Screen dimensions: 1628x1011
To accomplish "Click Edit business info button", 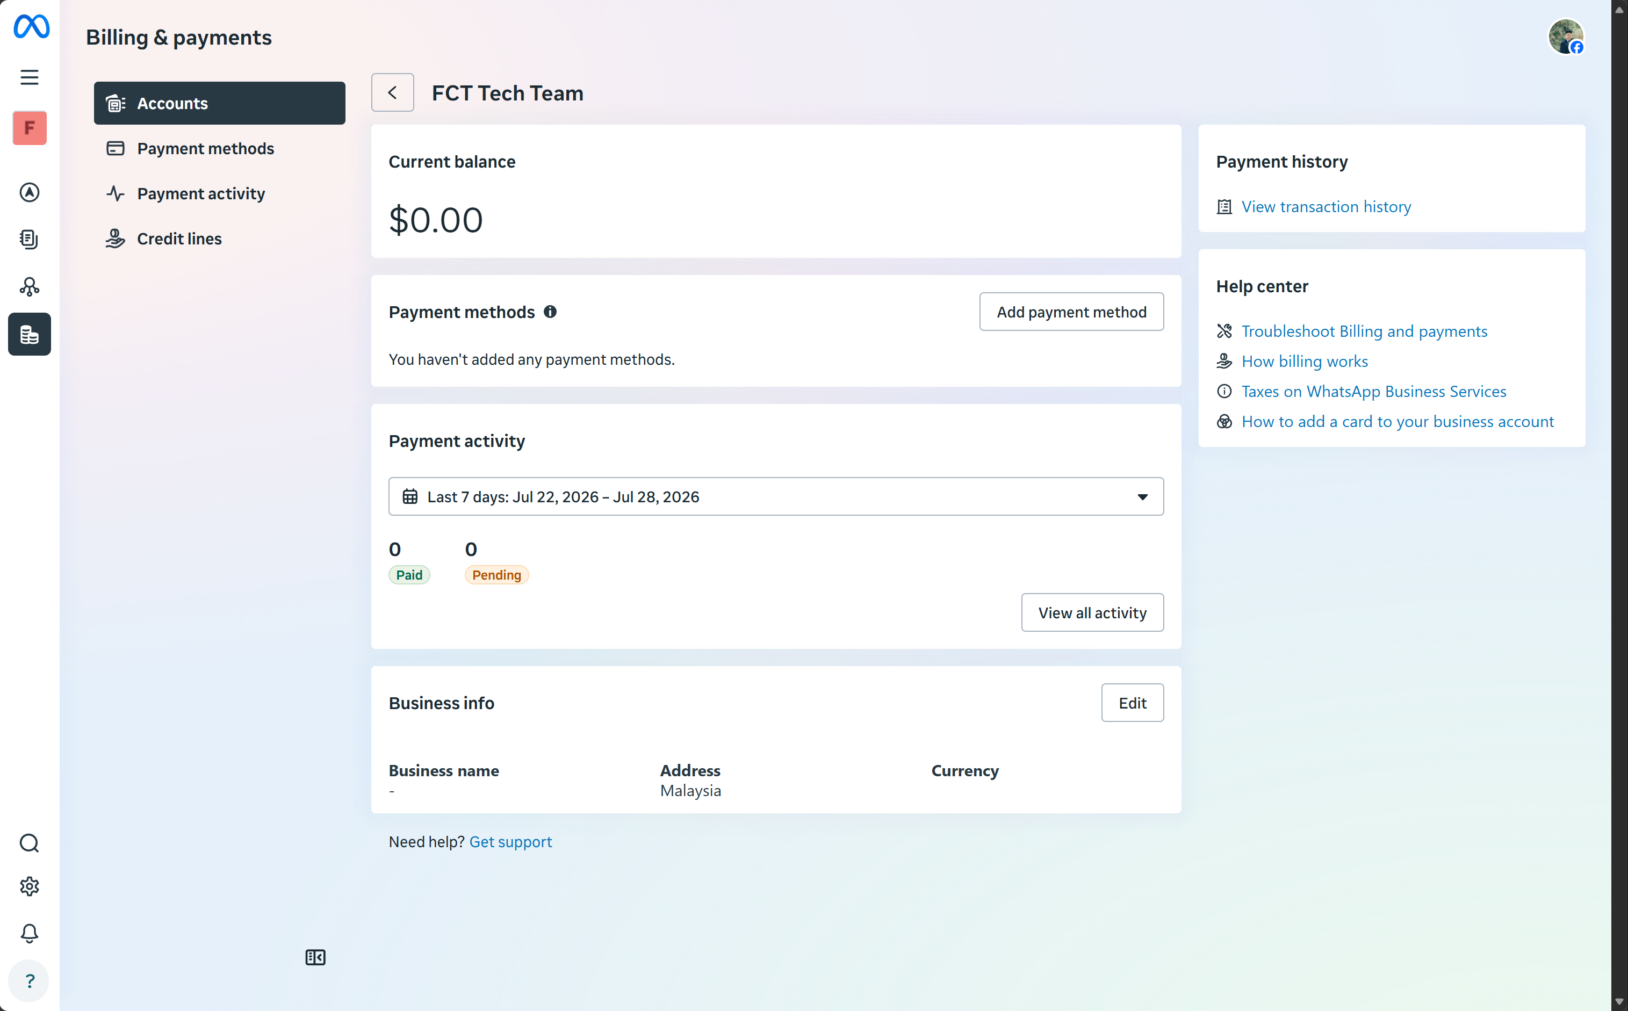I will click(x=1132, y=703).
